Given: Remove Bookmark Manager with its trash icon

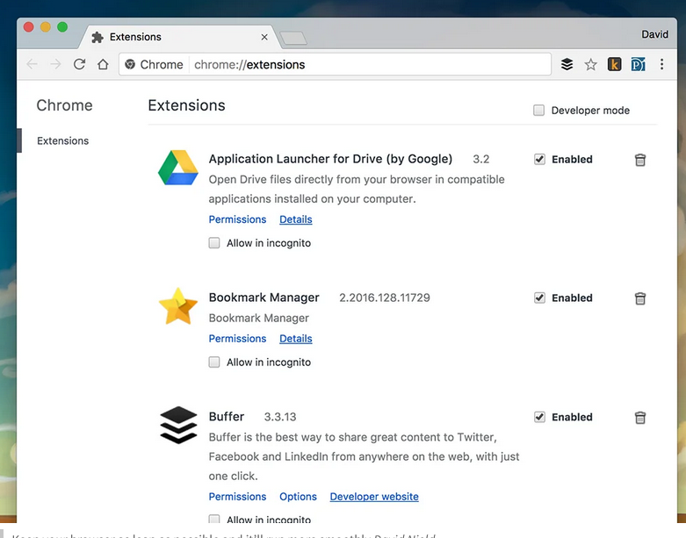Looking at the screenshot, I should pyautogui.click(x=640, y=298).
